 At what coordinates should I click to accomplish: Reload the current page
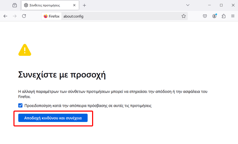click(x=24, y=16)
